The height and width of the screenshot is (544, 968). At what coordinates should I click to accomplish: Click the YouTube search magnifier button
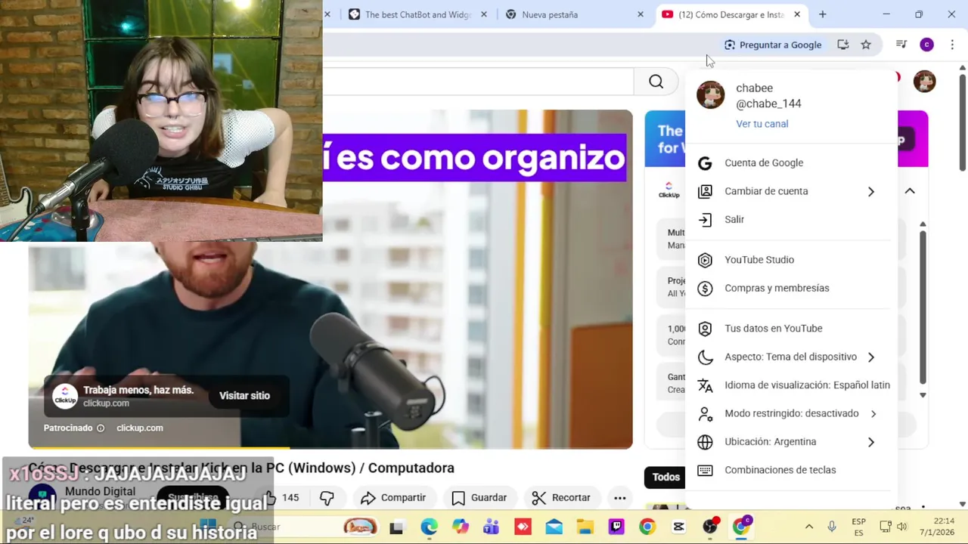point(656,82)
